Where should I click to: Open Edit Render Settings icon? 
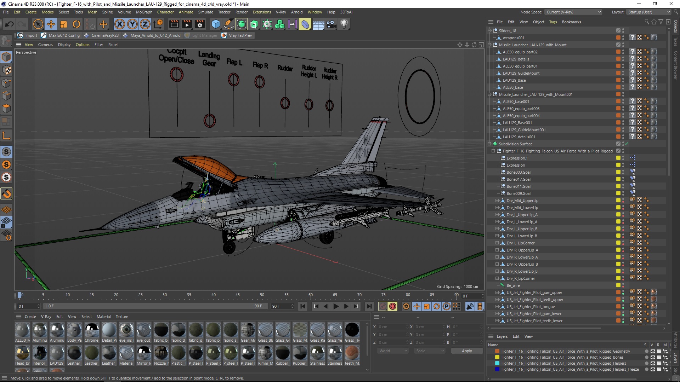click(200, 24)
